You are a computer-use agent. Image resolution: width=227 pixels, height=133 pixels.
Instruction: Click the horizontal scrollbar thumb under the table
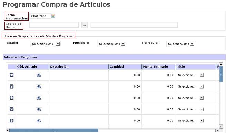point(54,130)
